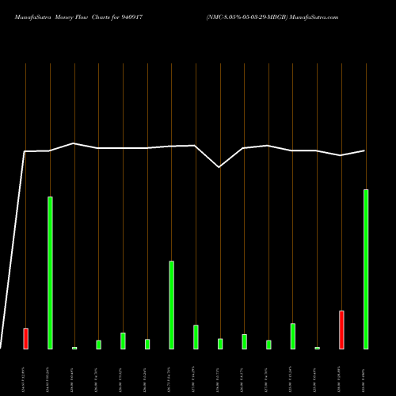
Task: Click the highest peak of the white line
Action: 74,143
